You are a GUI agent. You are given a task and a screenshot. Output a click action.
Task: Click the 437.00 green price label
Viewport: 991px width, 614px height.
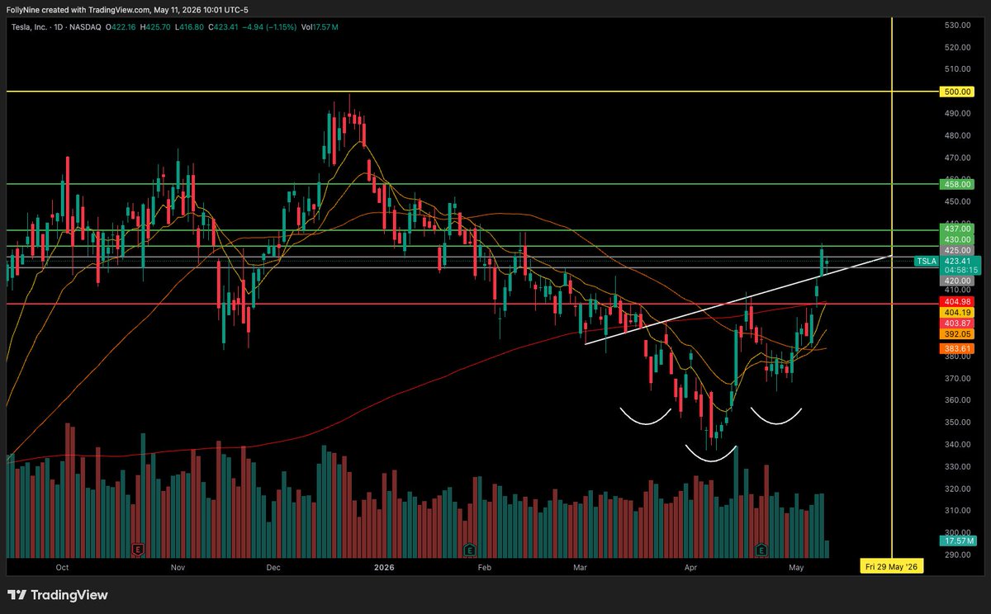[956, 229]
